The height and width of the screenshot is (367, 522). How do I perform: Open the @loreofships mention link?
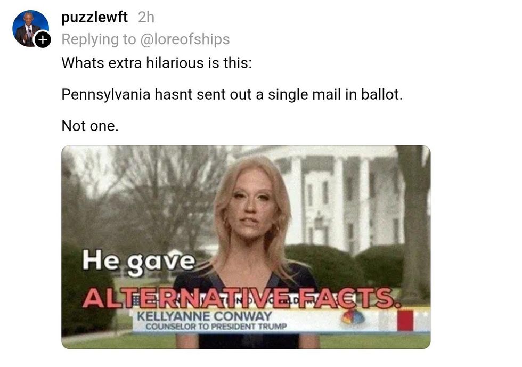185,39
